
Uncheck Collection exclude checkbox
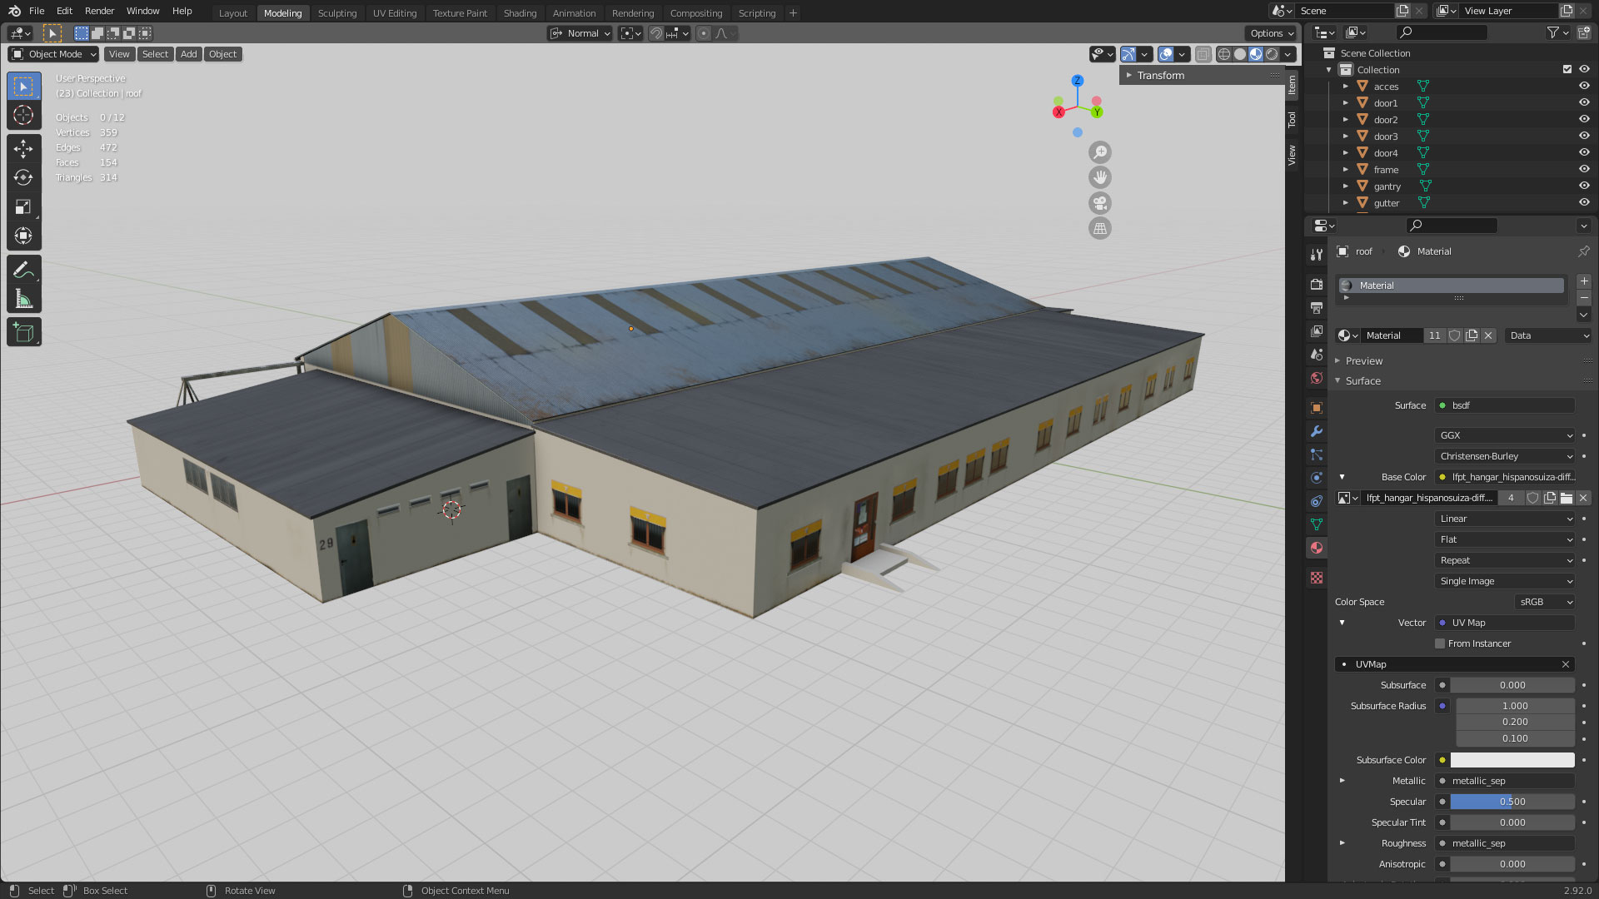tap(1567, 69)
